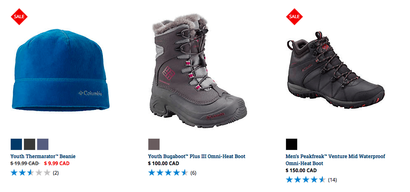Click the $9.99 CAD sale price
The image size is (410, 192).
57,164
